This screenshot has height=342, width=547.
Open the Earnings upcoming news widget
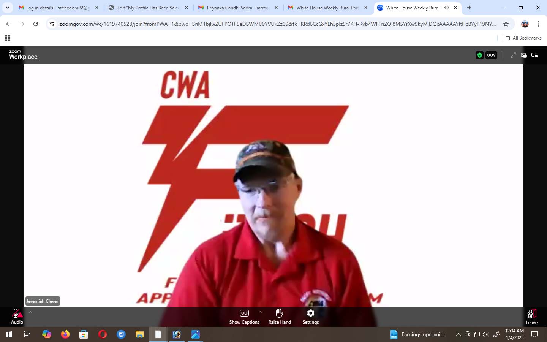[x=418, y=334]
